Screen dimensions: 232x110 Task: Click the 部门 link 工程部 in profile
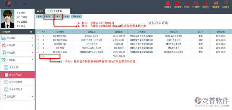[24, 17]
